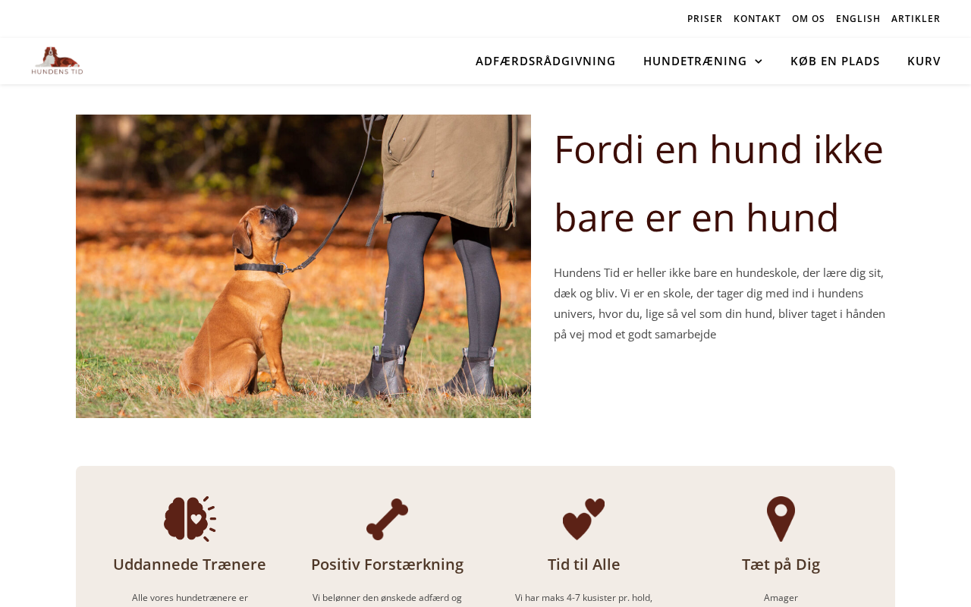Viewport: 971px width, 607px height.
Task: Click the bone icon above Positiv Forstærkning
Action: tap(387, 519)
